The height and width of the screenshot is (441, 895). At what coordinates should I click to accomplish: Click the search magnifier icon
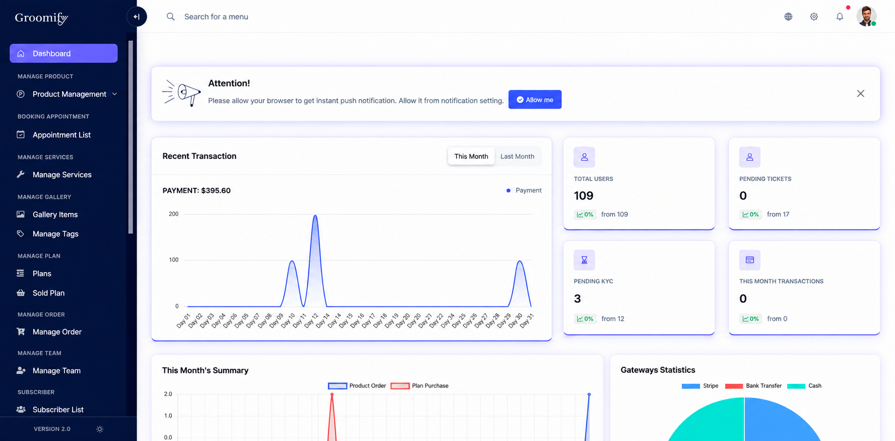(x=171, y=17)
